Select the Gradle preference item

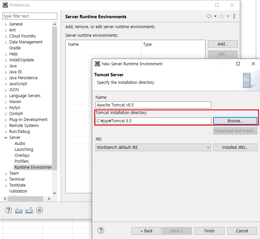coord(15,48)
